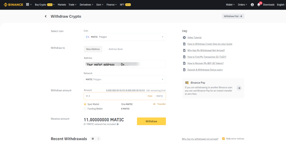This screenshot has height=145, width=286.
Task: Select the Spot Wallet radio button
Action: tap(85, 104)
